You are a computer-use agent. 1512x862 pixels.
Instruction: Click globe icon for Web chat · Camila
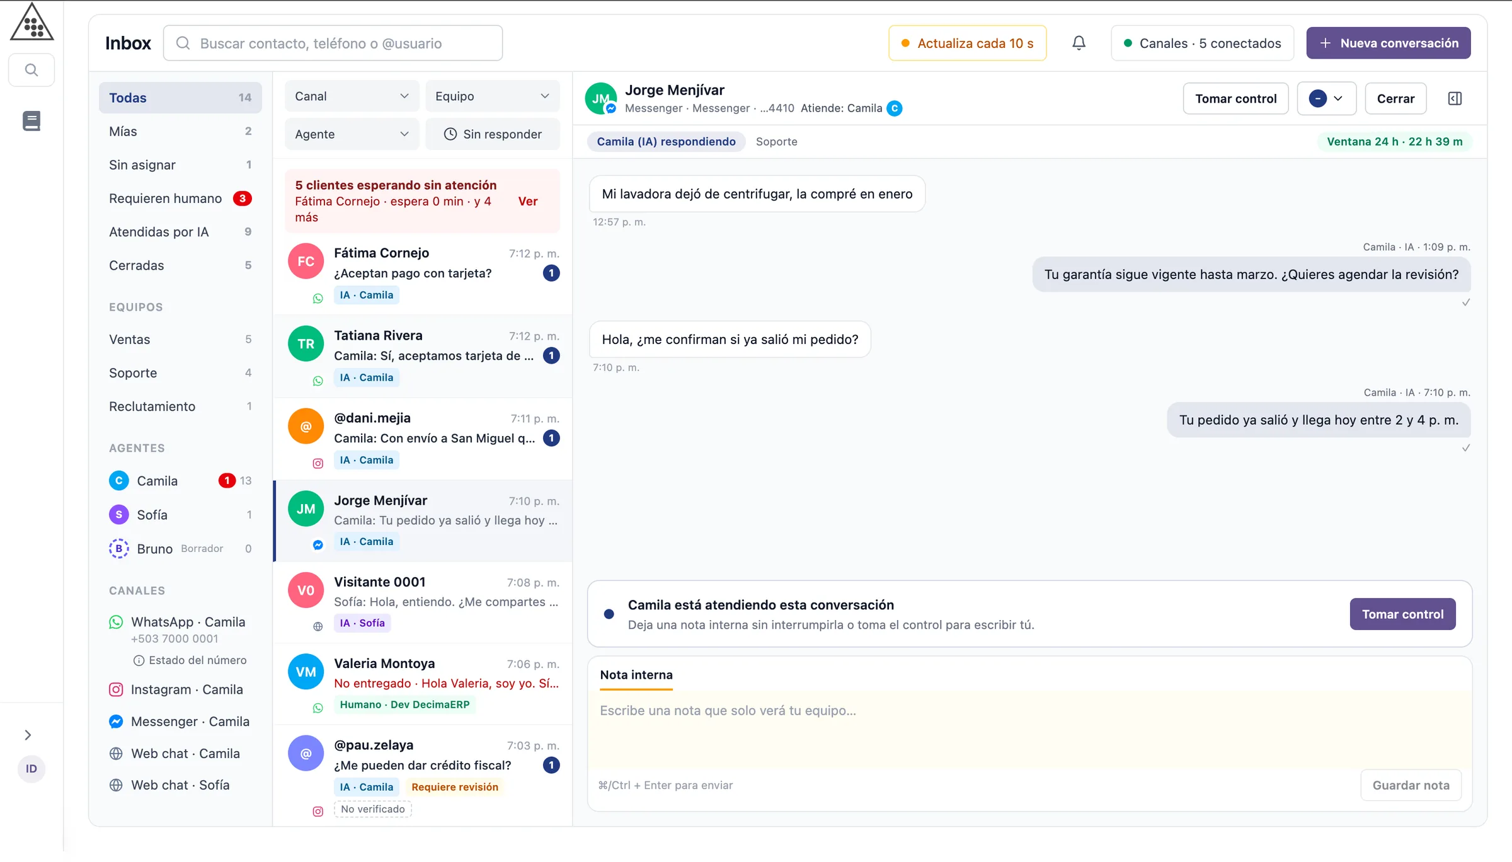(116, 754)
